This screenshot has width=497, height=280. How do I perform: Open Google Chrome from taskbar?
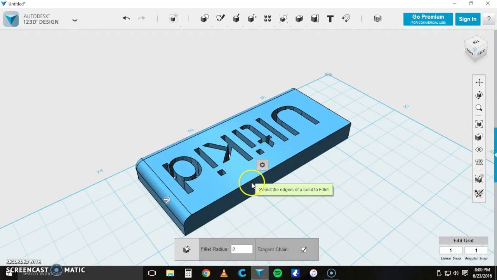coord(206,273)
